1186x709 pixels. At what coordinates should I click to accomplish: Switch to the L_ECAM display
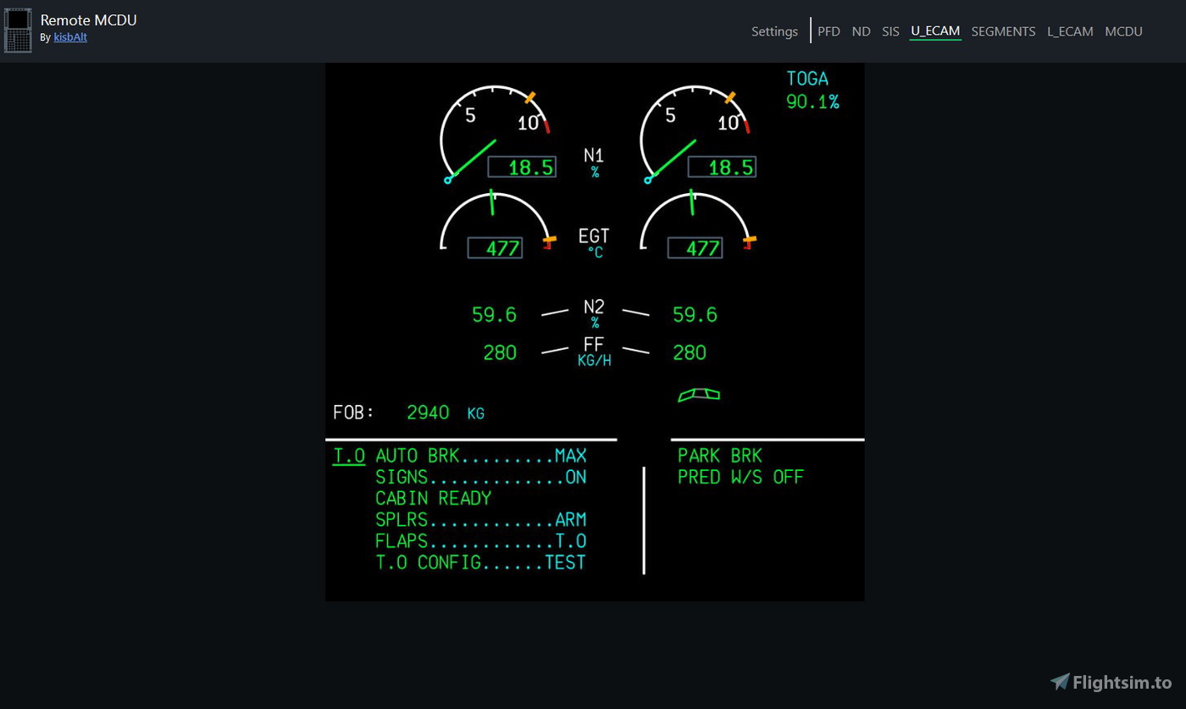1069,31
